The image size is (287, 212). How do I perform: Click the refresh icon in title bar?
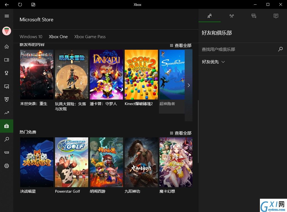[20, 5]
